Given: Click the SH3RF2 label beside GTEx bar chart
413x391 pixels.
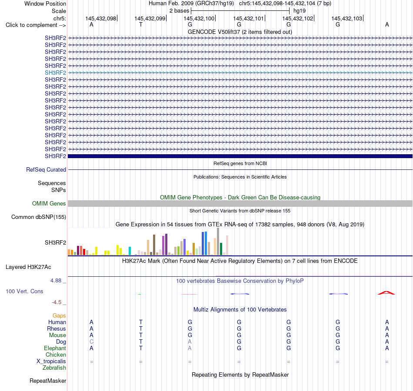Looking at the screenshot, I should click(55, 242).
